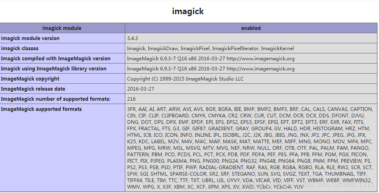This screenshot has height=193, width=379.
Task: Select the 'imagick module' header cell
Action: 62,28
